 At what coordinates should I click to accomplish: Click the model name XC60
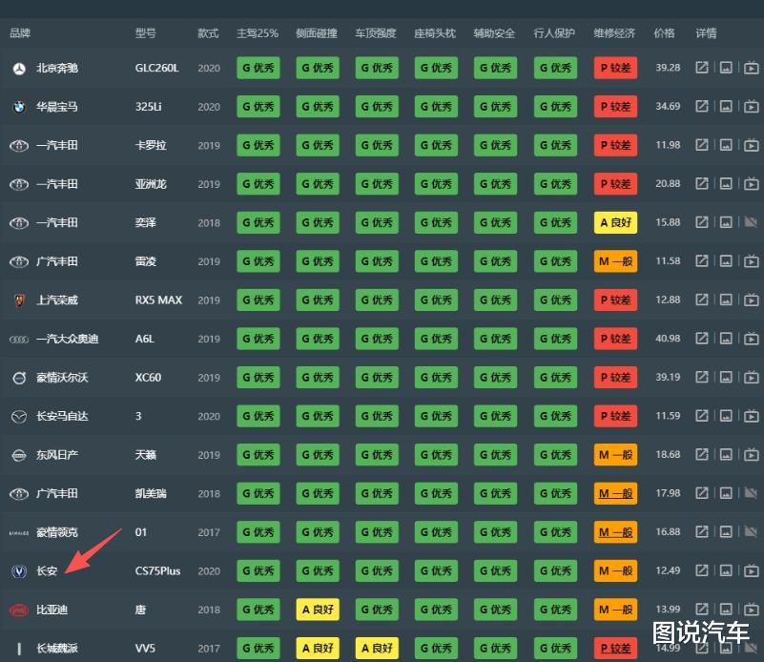148,378
